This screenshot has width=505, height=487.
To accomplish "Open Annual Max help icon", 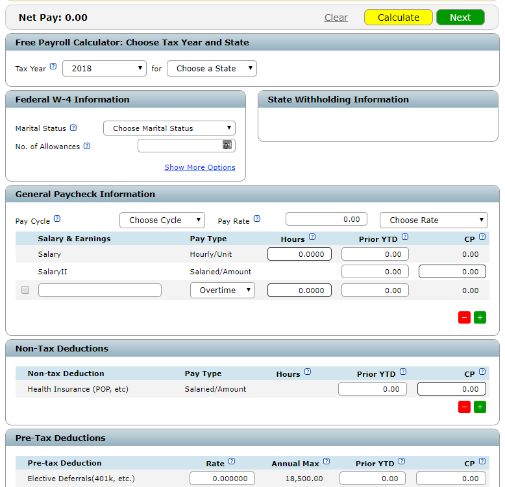I will (x=326, y=461).
